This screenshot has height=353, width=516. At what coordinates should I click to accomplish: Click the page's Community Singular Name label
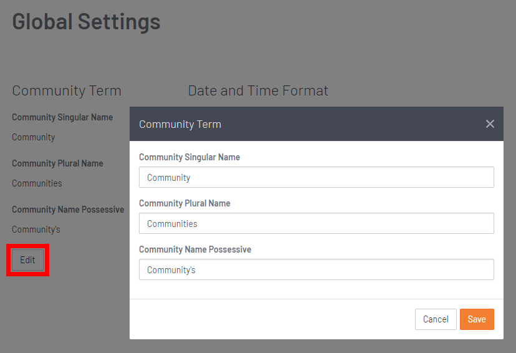[62, 117]
